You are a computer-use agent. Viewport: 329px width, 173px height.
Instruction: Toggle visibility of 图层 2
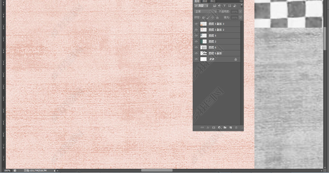(196, 41)
